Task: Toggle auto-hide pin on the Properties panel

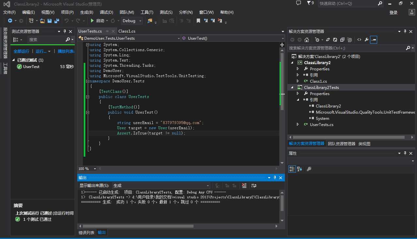Action: click(405, 153)
